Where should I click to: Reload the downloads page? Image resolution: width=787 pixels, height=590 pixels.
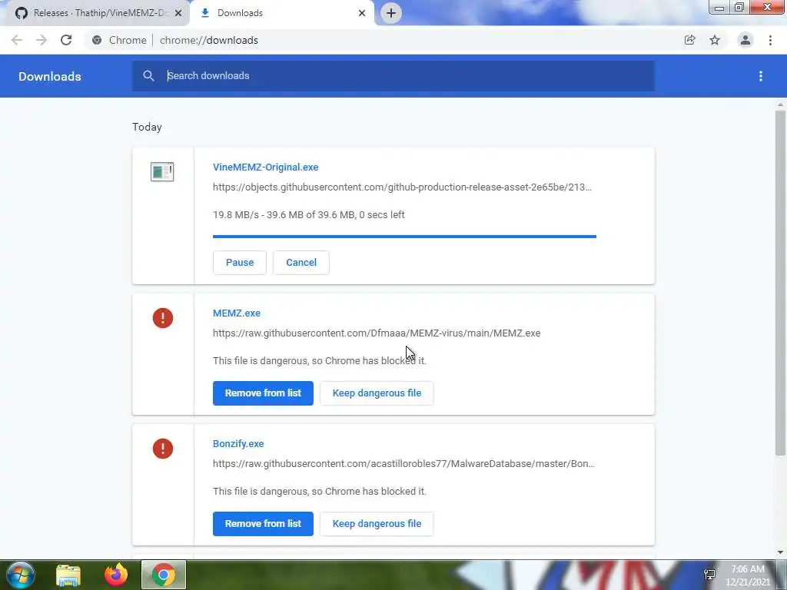tap(66, 40)
